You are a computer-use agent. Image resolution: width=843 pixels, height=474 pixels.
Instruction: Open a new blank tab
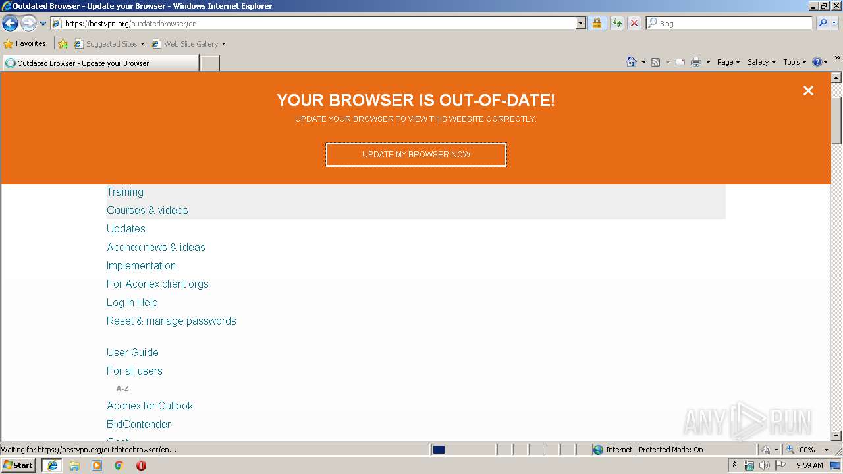pos(209,63)
